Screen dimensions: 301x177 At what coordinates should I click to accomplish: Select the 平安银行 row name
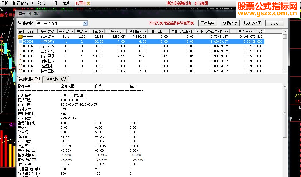click(47, 41)
